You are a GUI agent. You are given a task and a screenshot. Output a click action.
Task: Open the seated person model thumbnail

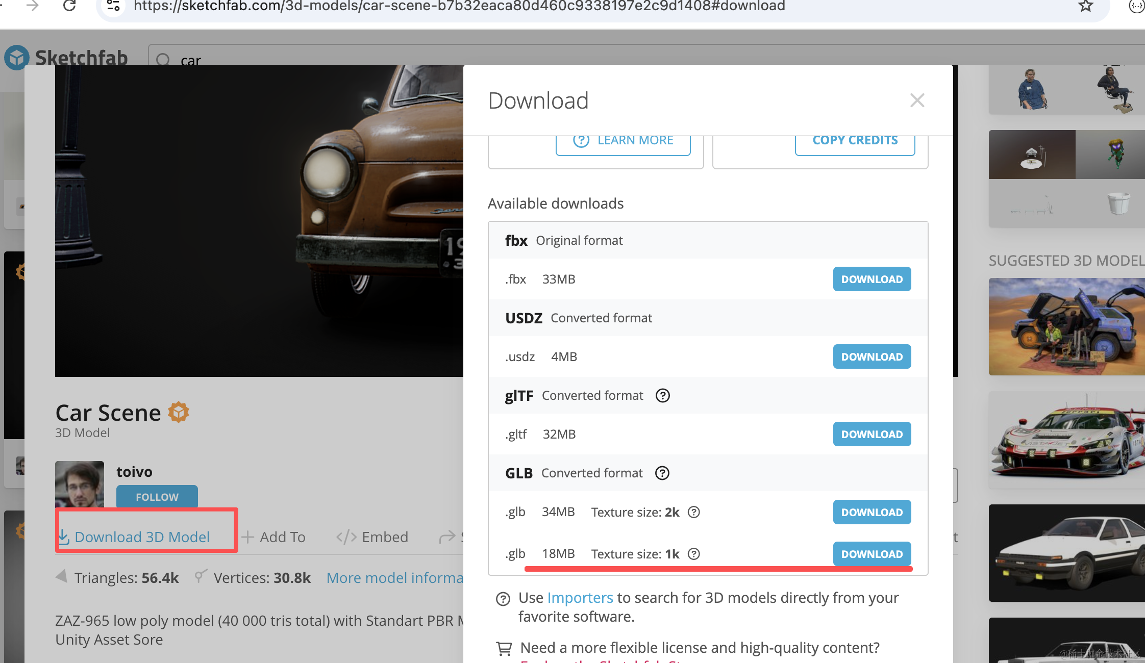[x=1110, y=89]
